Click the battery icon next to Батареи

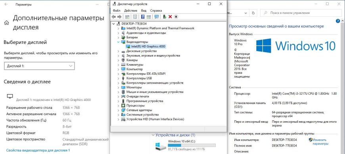tap(123, 37)
